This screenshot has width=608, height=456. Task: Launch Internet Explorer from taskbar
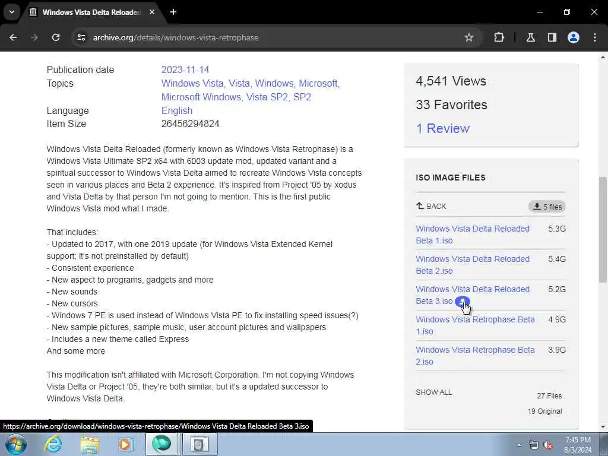[53, 444]
